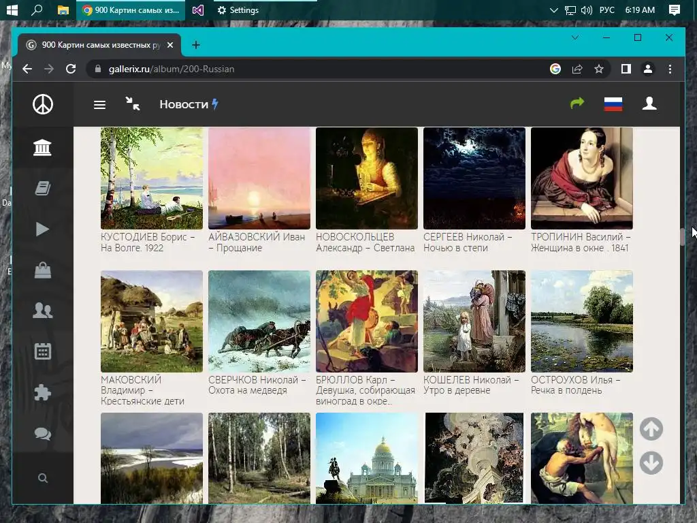Reload the gallerix.ru page
697x523 pixels.
[x=71, y=69]
